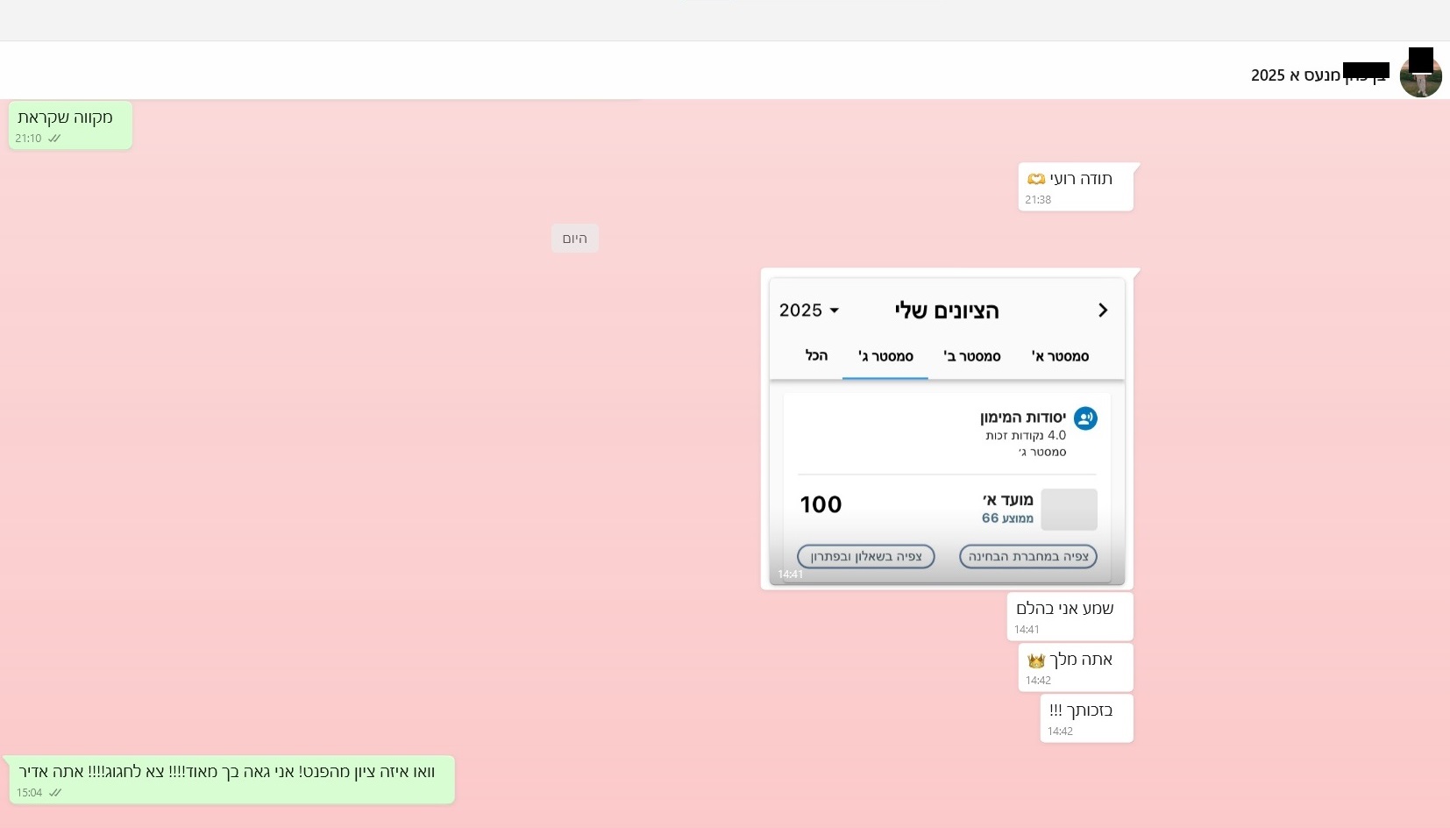
Task: Click read checkmarks on the 15:04 message
Action: [x=55, y=793]
